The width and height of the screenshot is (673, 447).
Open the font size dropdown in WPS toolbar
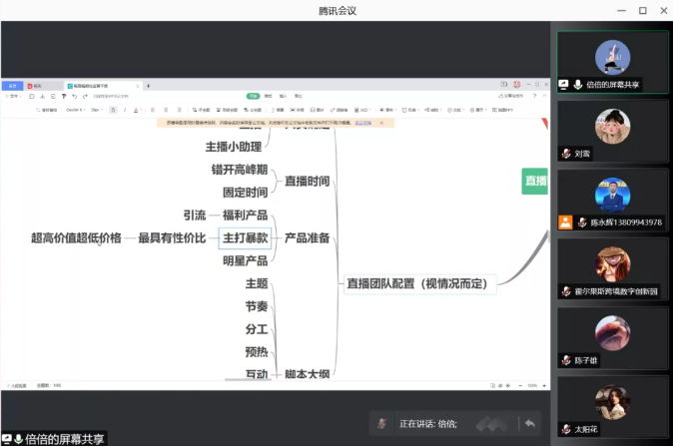97,110
